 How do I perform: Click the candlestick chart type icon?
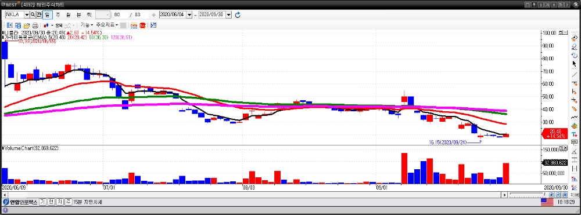click(x=46, y=25)
